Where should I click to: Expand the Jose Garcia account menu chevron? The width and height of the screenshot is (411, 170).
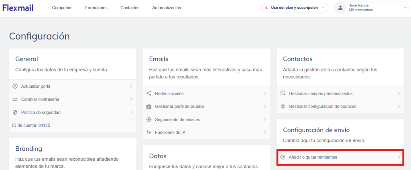[x=405, y=8]
